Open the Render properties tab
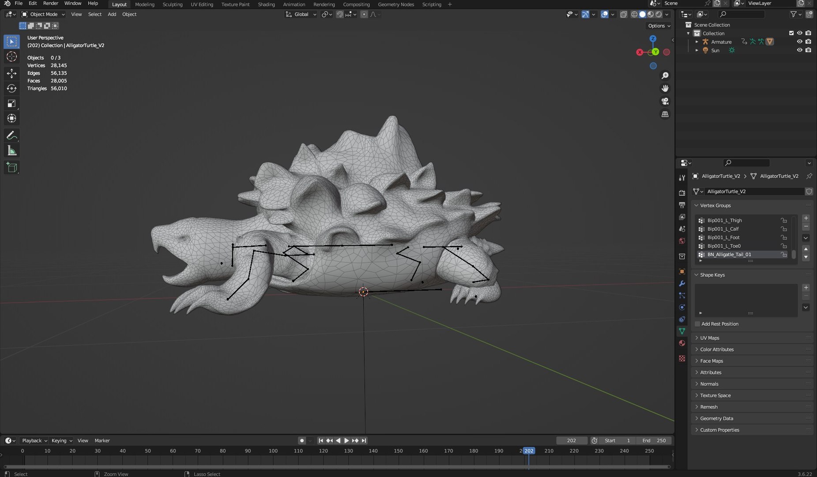The image size is (817, 477). [682, 193]
